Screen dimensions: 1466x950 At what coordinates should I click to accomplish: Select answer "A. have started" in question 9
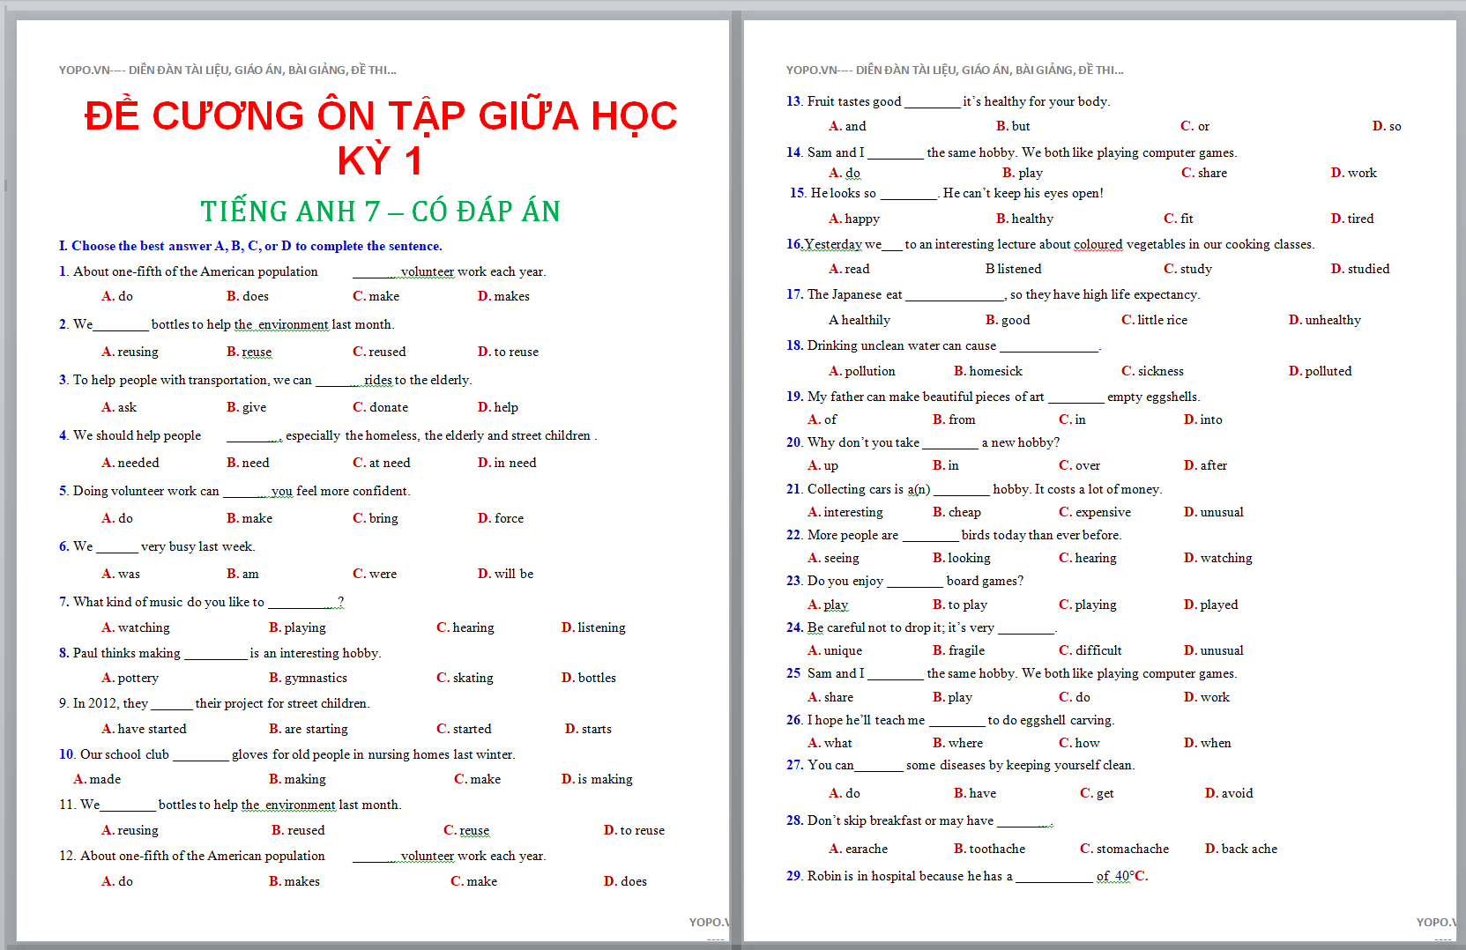(144, 729)
